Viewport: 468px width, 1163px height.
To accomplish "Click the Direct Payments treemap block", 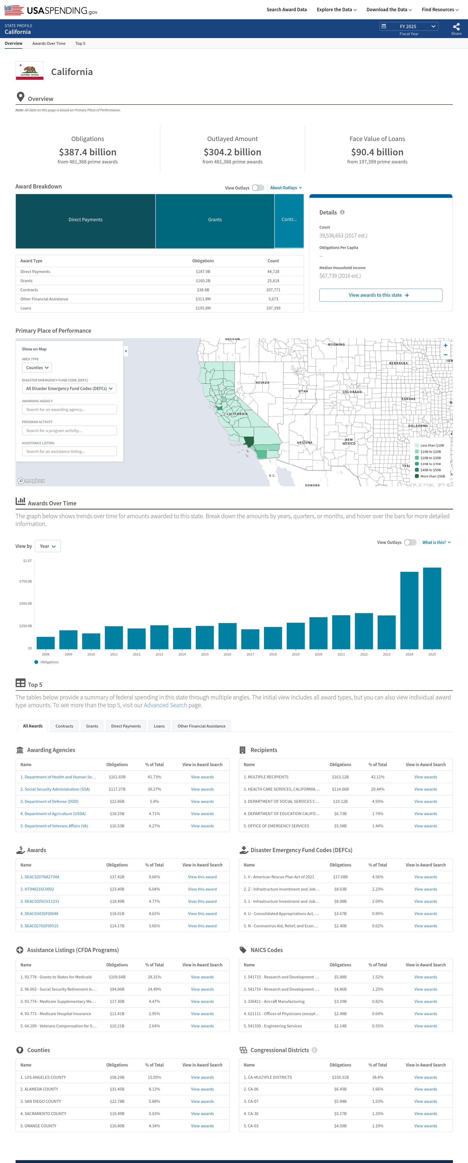I will (x=86, y=221).
